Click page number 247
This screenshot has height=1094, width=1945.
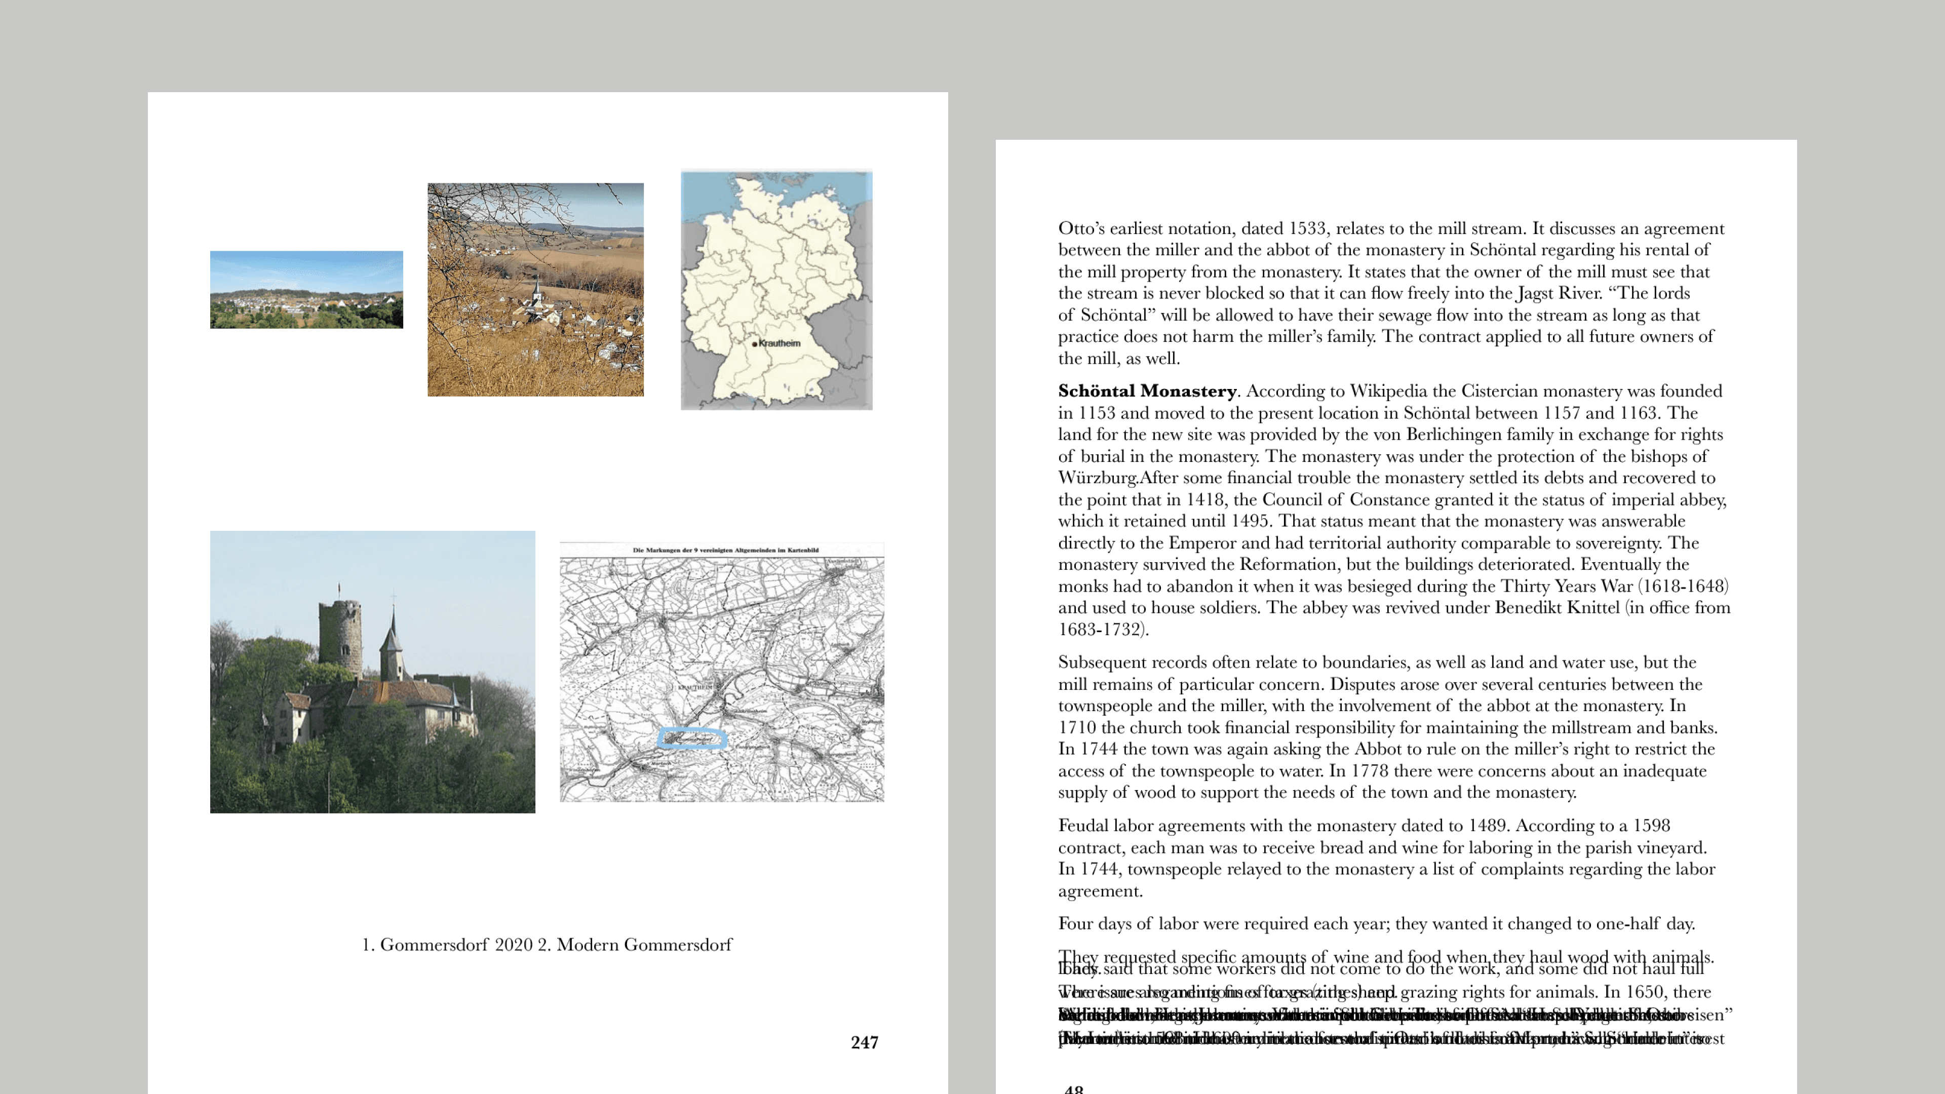point(864,1042)
